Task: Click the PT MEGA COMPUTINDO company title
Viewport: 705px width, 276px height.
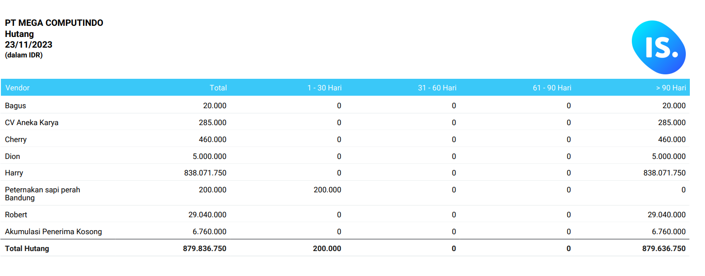Action: pyautogui.click(x=54, y=23)
